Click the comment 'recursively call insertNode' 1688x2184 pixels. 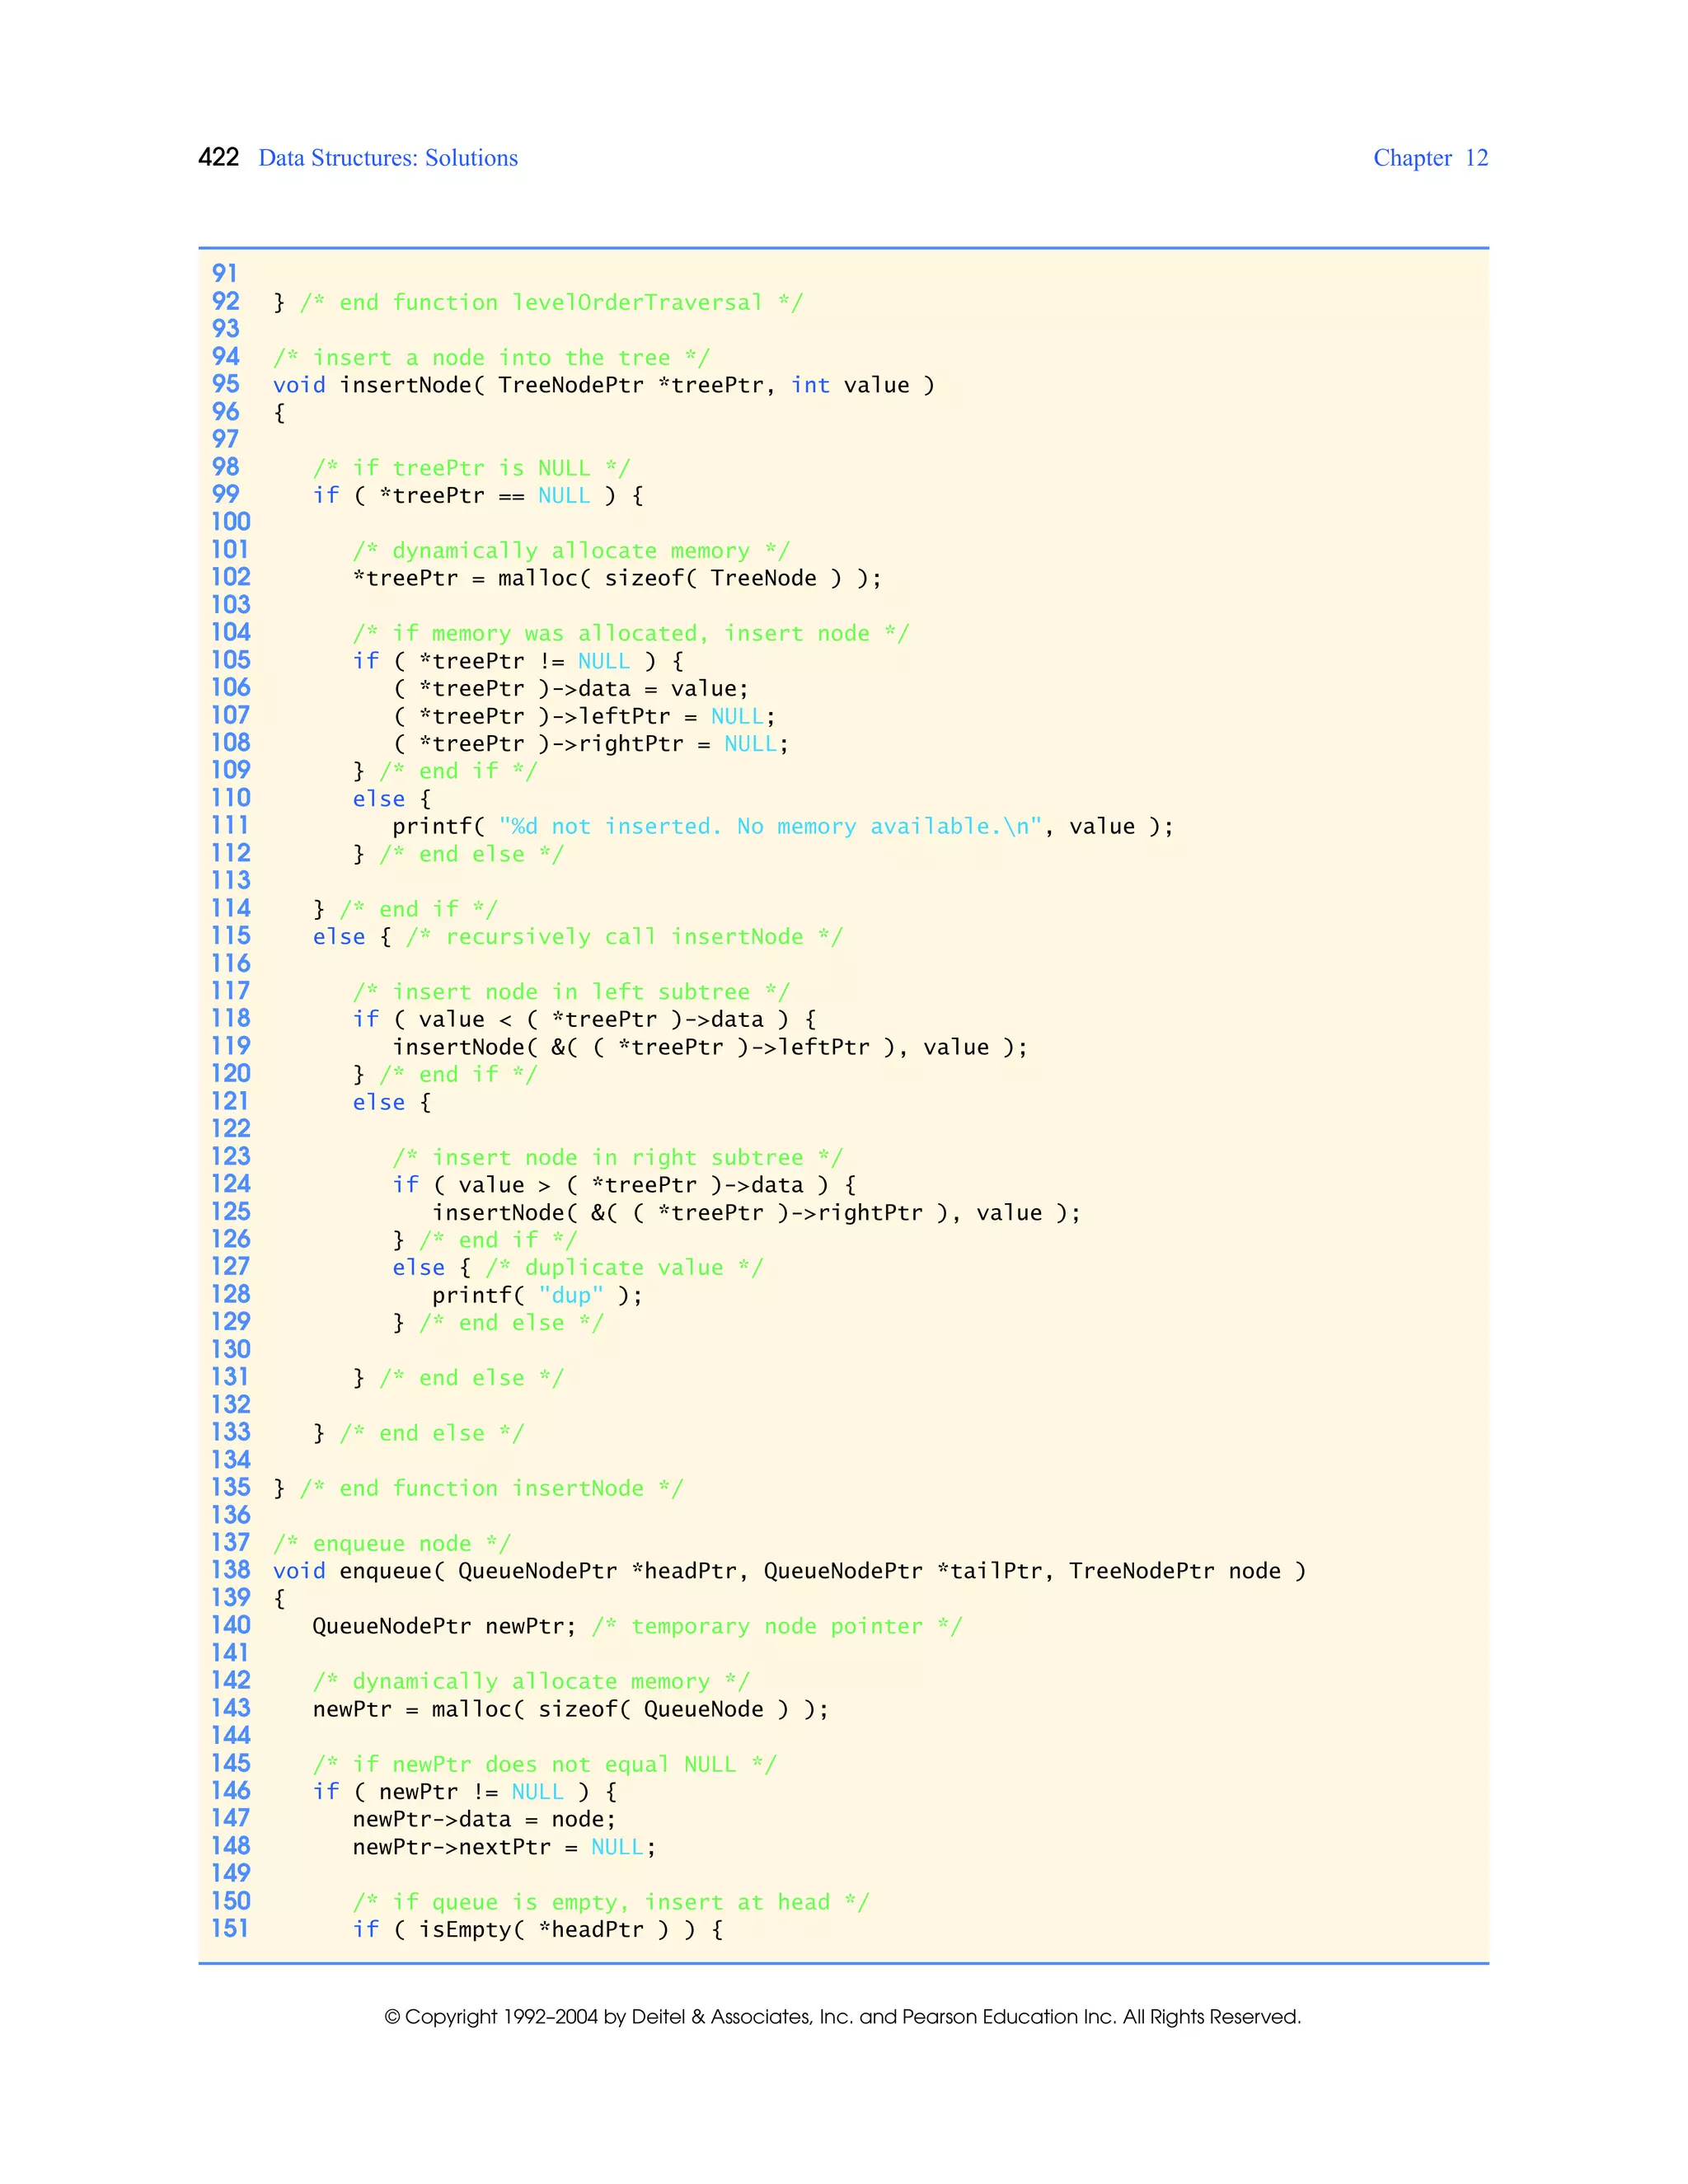624,936
